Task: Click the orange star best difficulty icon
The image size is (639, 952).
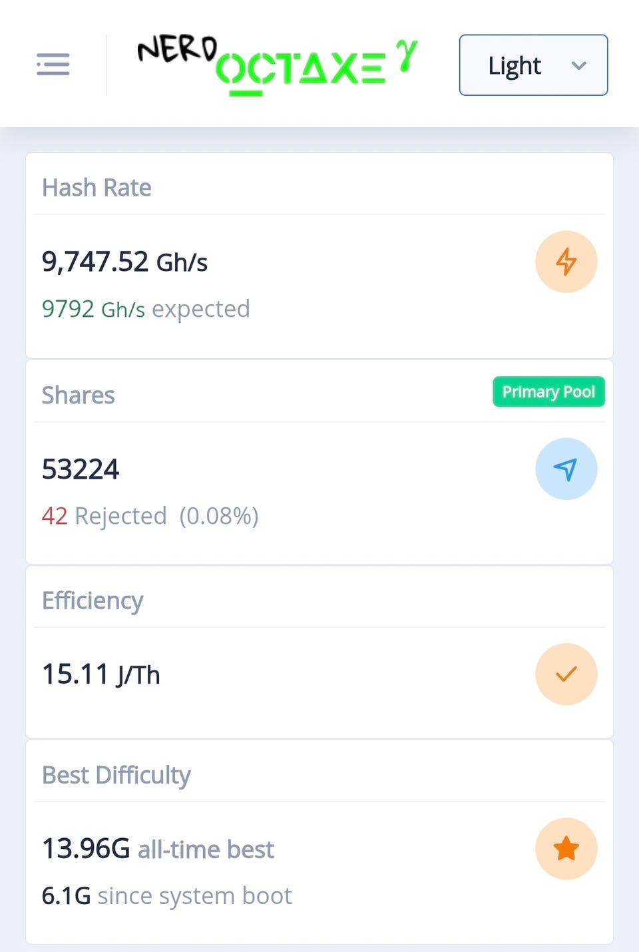Action: 566,849
